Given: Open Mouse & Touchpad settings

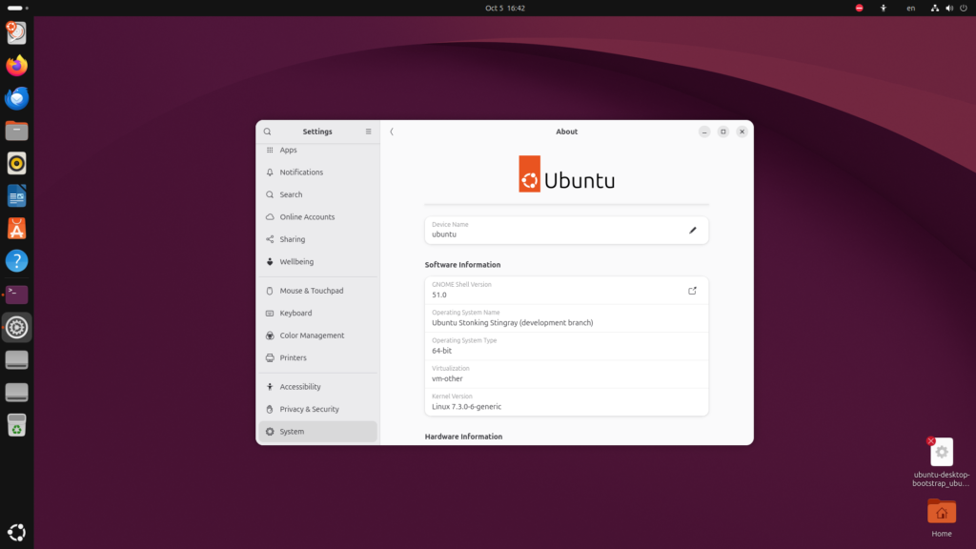Looking at the screenshot, I should tap(317, 291).
